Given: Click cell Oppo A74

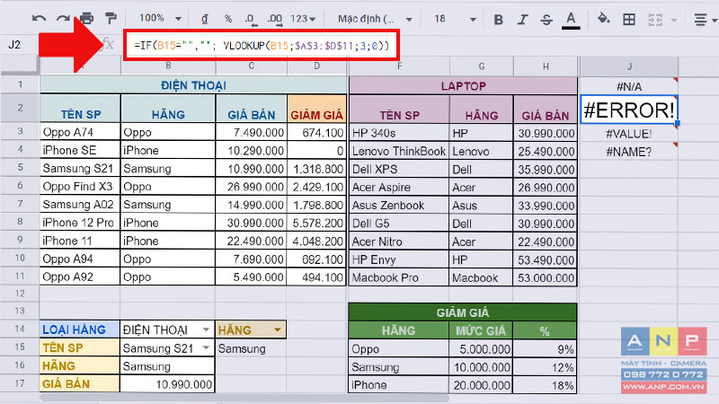Looking at the screenshot, I should (x=80, y=132).
